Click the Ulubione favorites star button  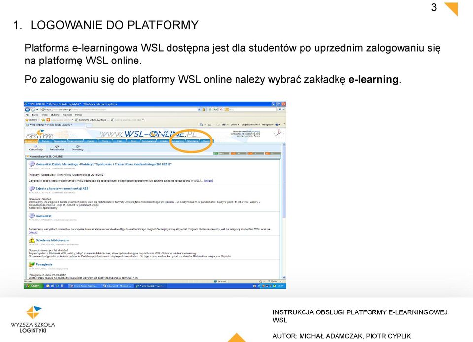coord(31,120)
